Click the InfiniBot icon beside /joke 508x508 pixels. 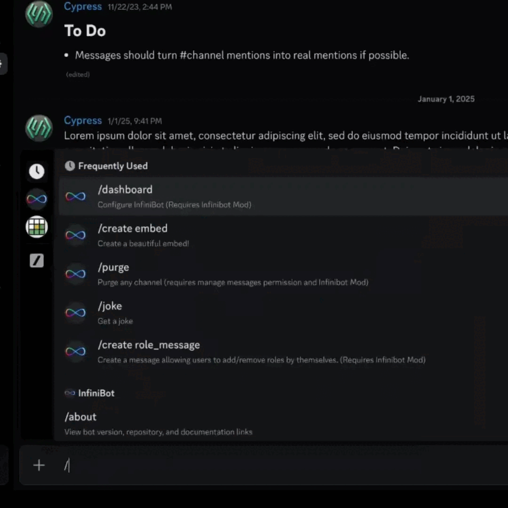pyautogui.click(x=75, y=313)
